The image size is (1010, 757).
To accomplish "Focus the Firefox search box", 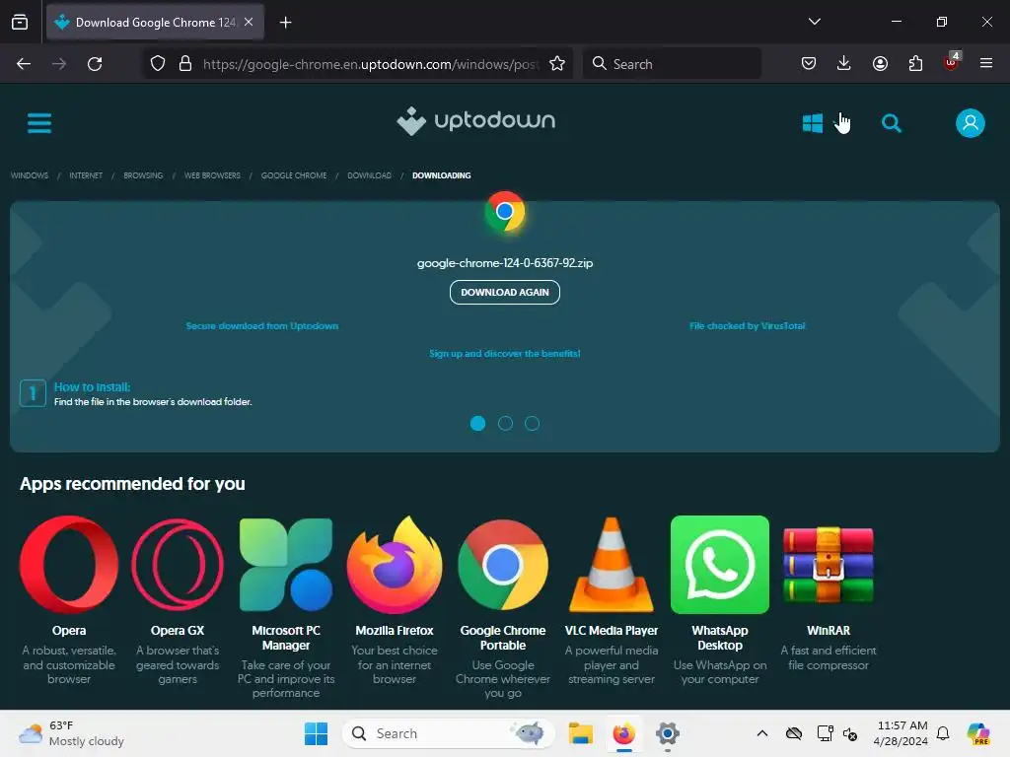I will pyautogui.click(x=673, y=64).
